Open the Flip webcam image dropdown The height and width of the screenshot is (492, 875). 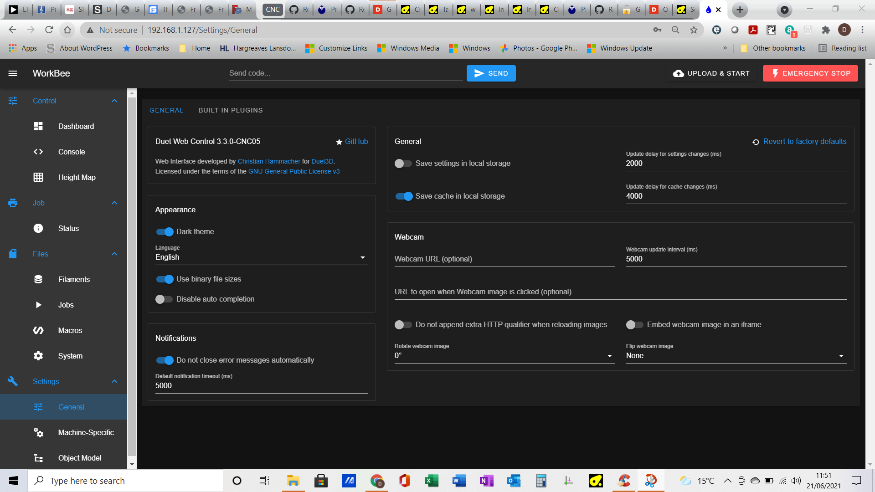pos(734,355)
